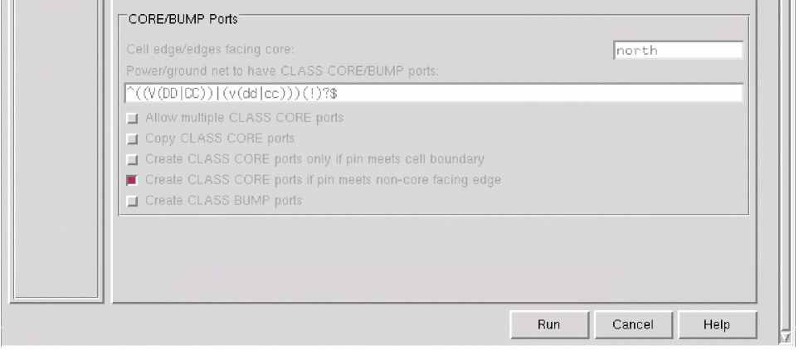Click the 'Allow multiple CLASS CORE ports' label text

pos(244,118)
